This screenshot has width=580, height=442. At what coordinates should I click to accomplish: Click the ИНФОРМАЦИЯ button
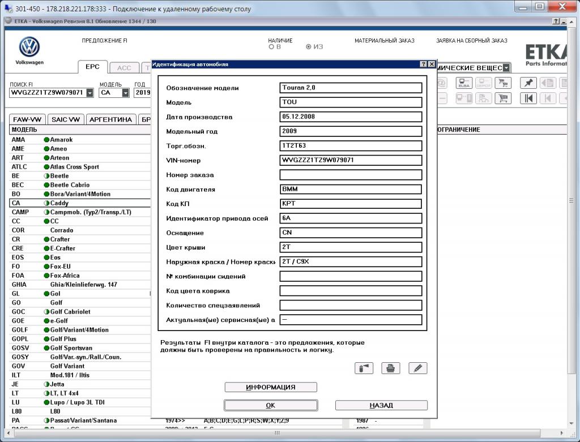(271, 387)
